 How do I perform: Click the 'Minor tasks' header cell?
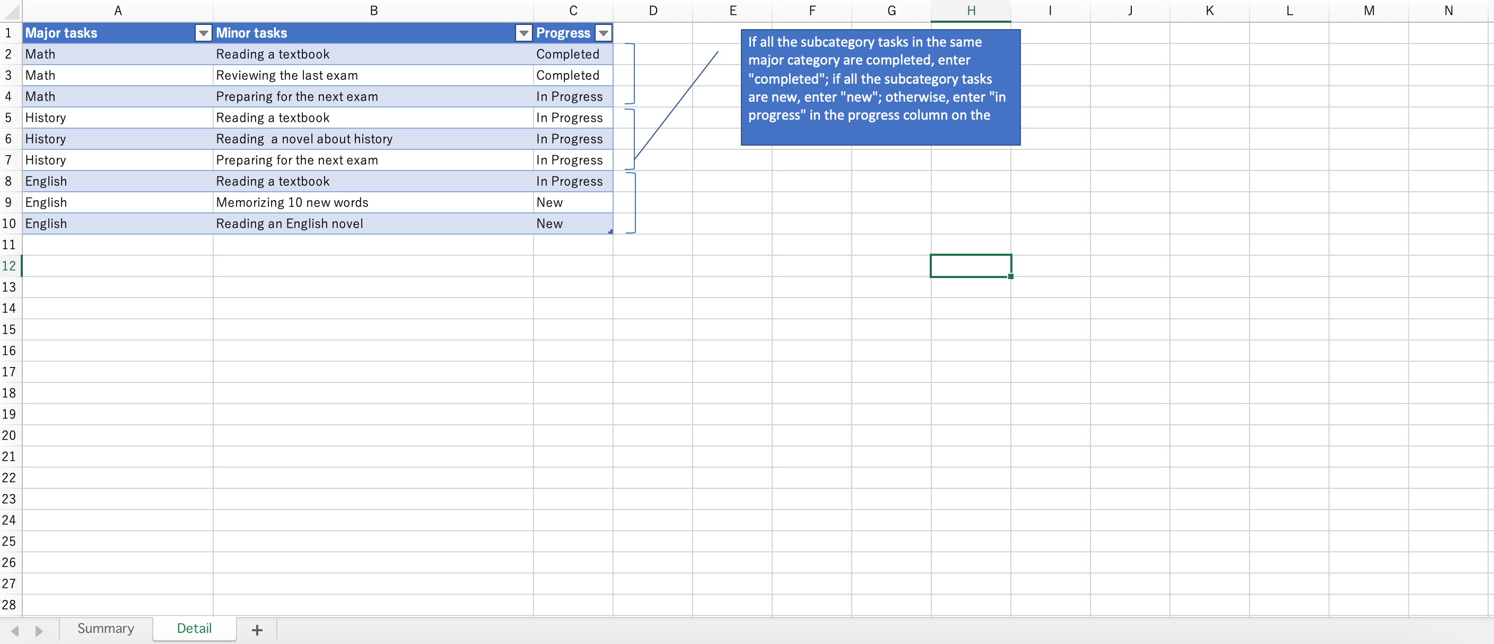(373, 33)
